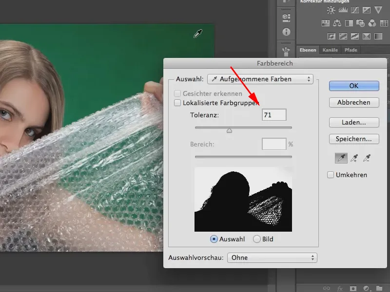Add a Vibrance adjustment (triangle icon)
The height and width of the screenshot is (292, 390).
point(378,10)
